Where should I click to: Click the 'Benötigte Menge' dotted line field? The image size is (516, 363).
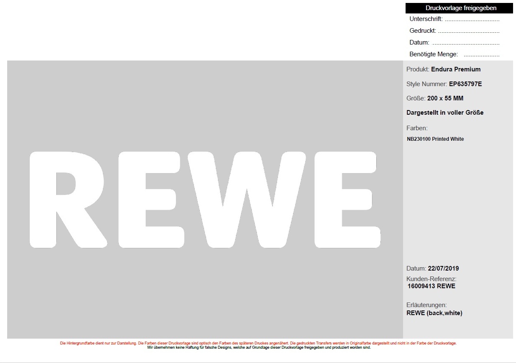click(482, 55)
